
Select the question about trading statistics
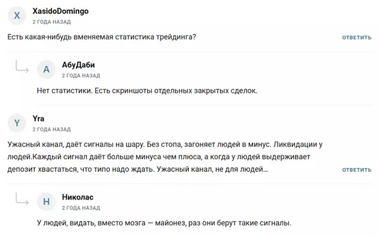point(102,38)
